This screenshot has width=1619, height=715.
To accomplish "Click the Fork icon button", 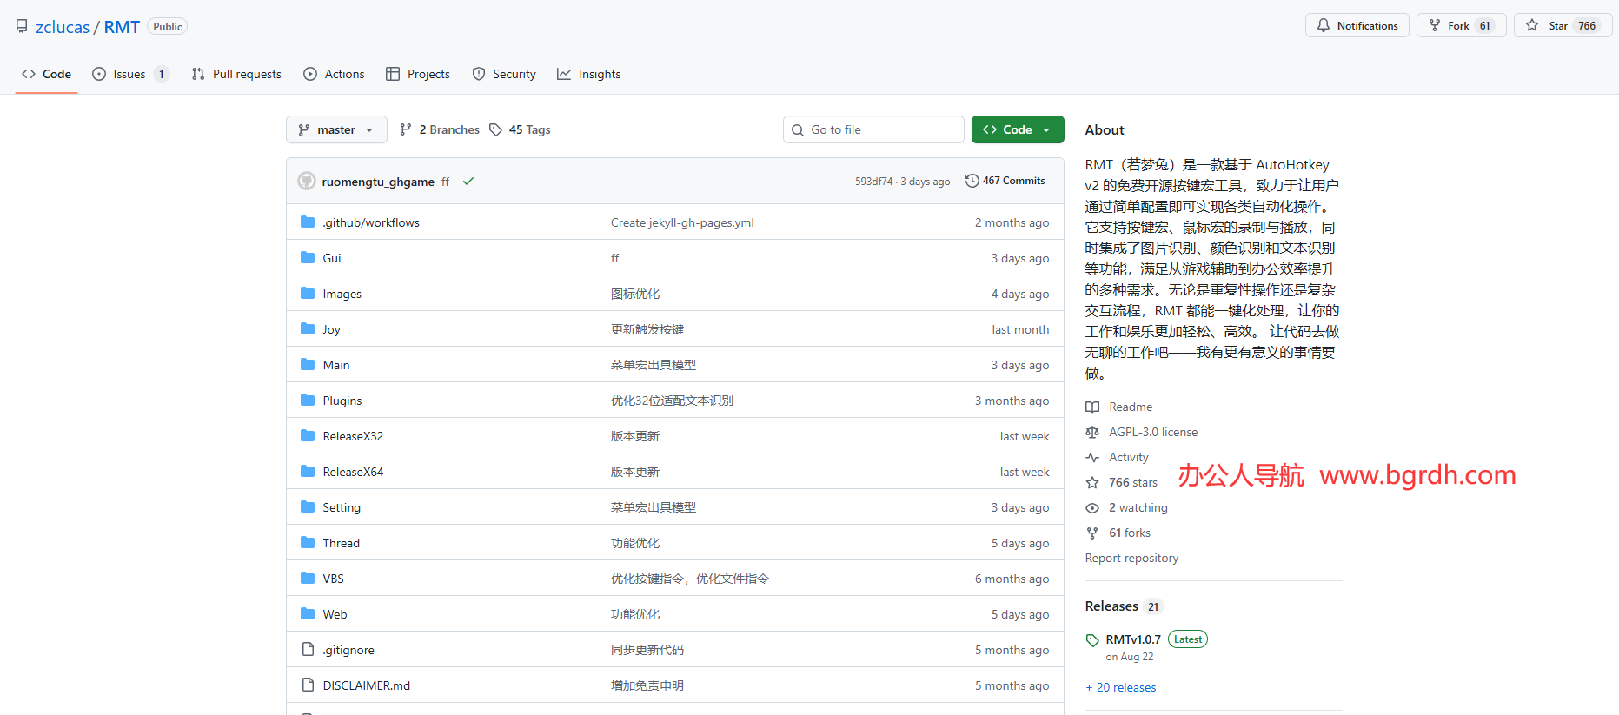I will click(x=1435, y=25).
